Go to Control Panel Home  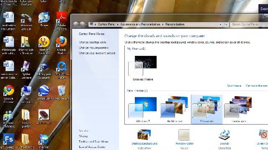pos(92,34)
